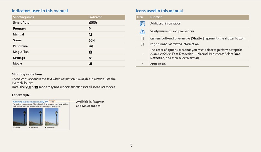Click the Brighter (+) example photo
This screenshot has height=152, width=261.
click(52, 117)
